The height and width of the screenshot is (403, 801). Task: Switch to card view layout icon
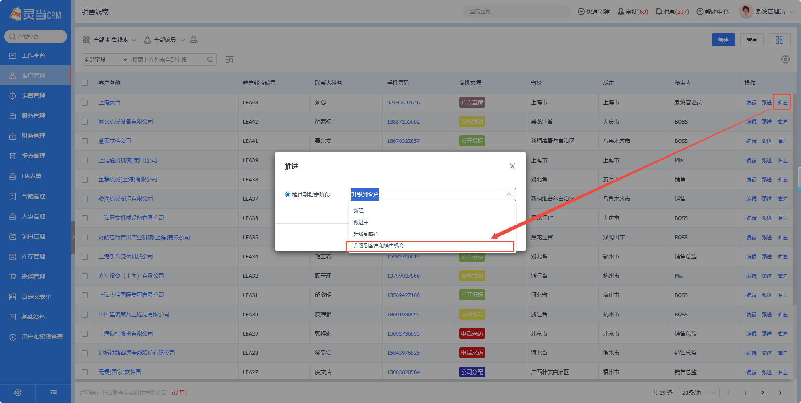coord(779,40)
